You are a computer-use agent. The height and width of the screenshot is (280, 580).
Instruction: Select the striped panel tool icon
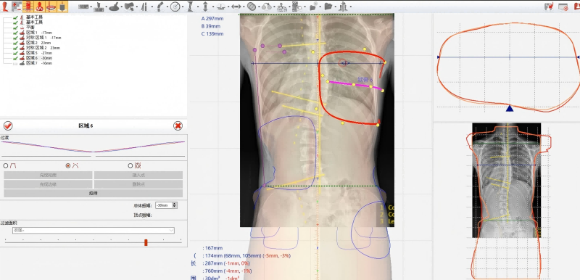(296, 7)
